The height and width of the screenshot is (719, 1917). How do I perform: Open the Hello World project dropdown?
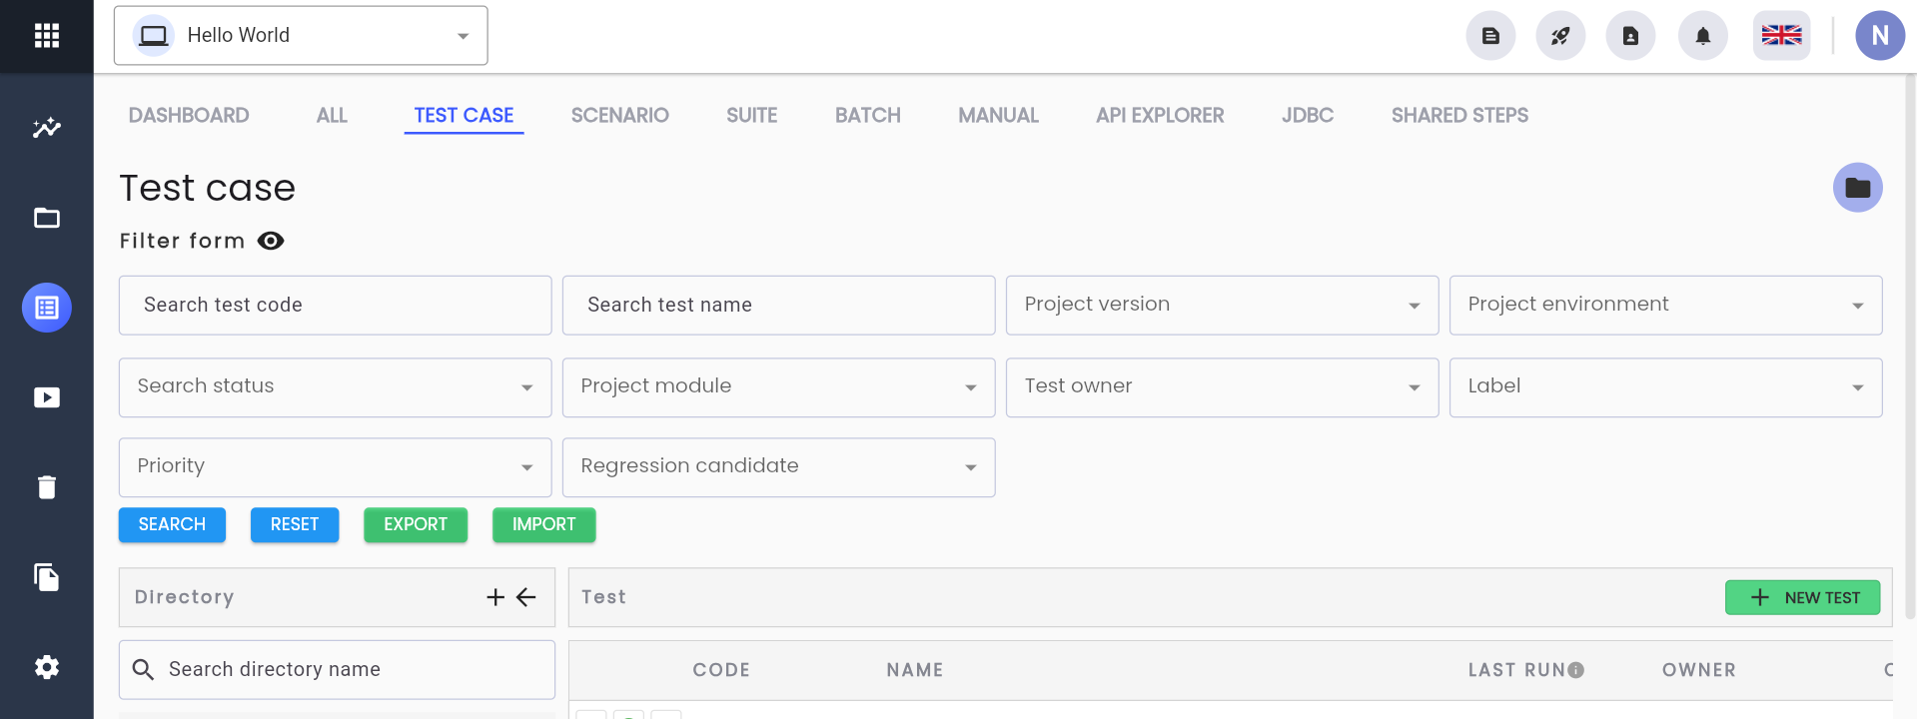(x=301, y=36)
